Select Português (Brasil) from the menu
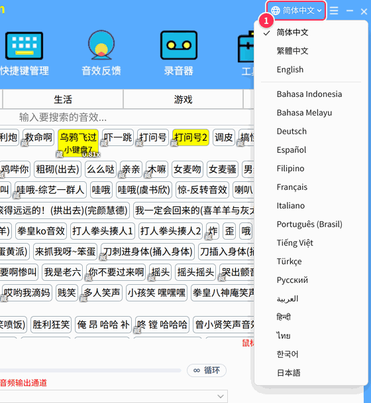The image size is (371, 403). (309, 224)
